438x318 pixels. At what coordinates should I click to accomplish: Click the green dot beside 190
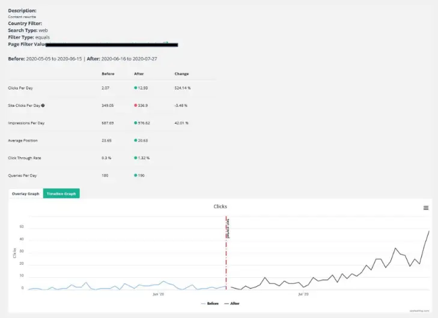135,175
